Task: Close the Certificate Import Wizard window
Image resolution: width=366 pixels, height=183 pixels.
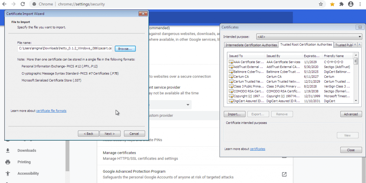Action: click(x=143, y=14)
